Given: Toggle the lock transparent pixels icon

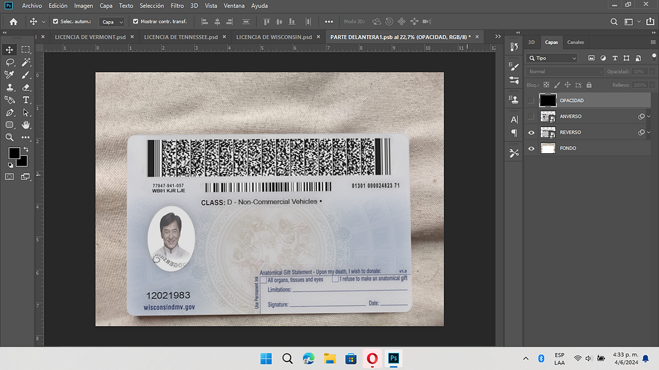Looking at the screenshot, I should point(546,85).
